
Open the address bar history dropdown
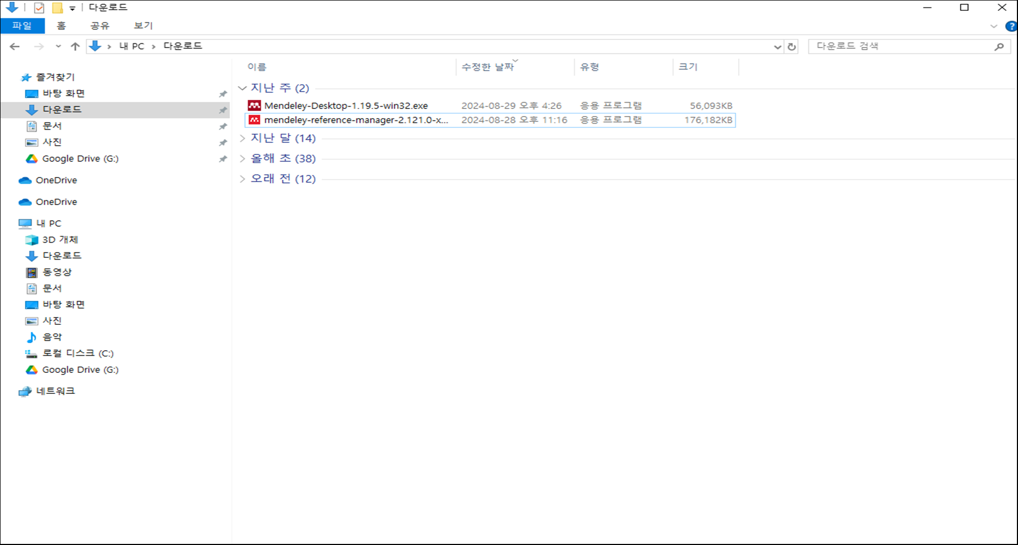coord(777,46)
